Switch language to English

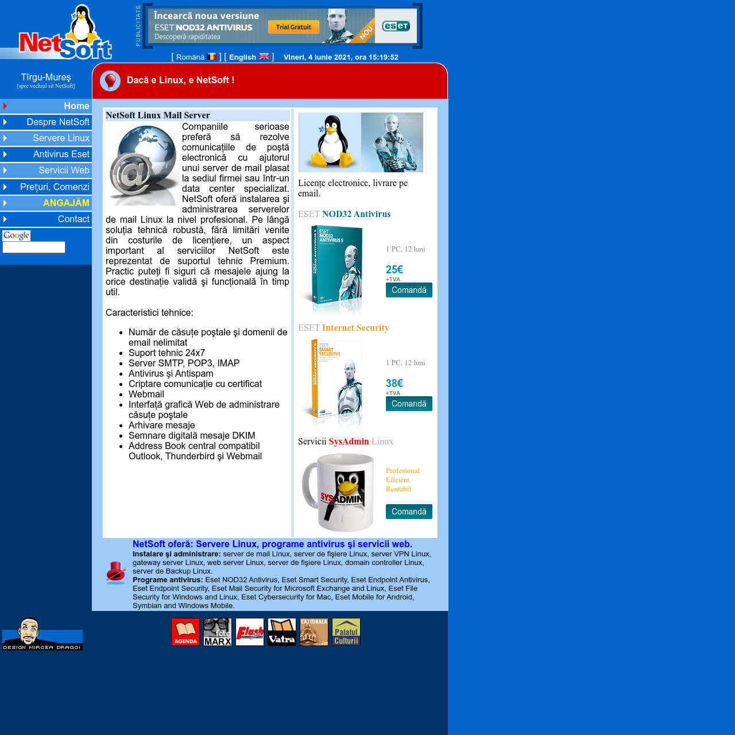tap(243, 57)
